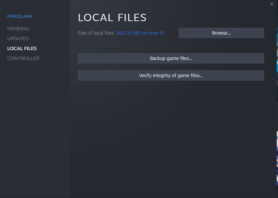
Task: Click caption text under upper right-edge artwork
Action: coord(277,76)
